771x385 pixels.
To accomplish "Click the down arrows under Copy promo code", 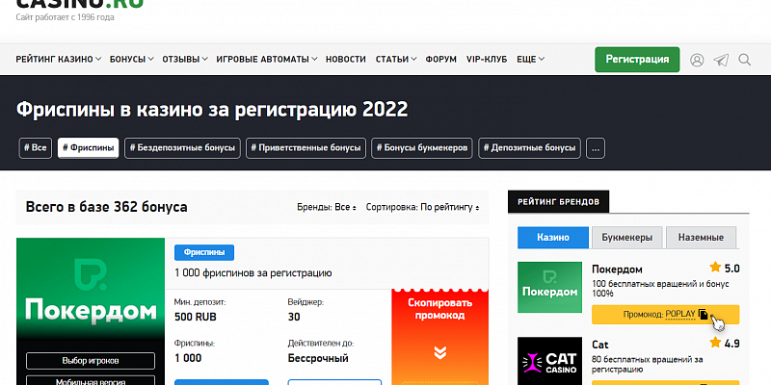I will [439, 352].
